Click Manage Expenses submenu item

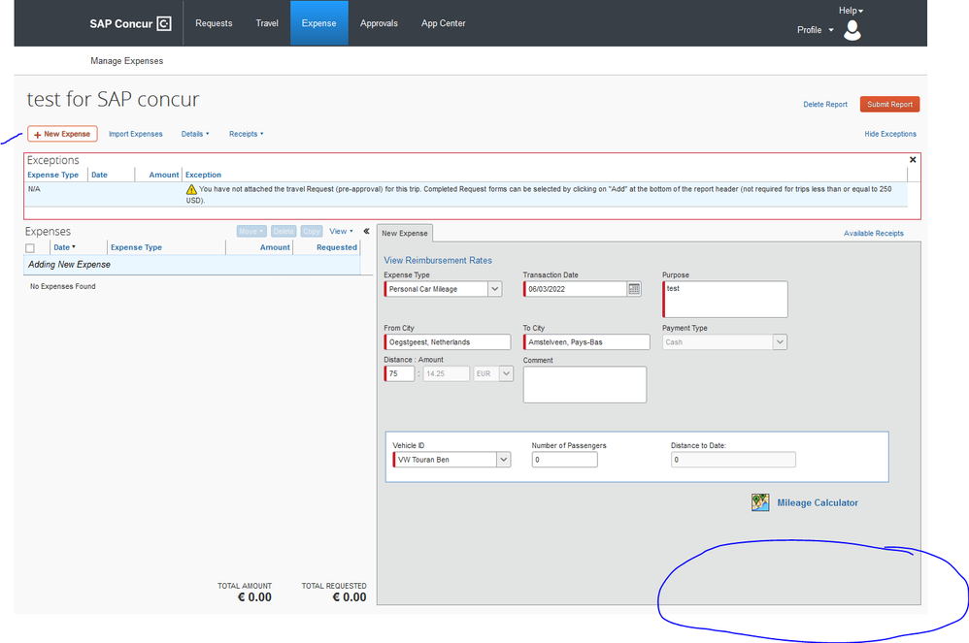click(x=126, y=61)
